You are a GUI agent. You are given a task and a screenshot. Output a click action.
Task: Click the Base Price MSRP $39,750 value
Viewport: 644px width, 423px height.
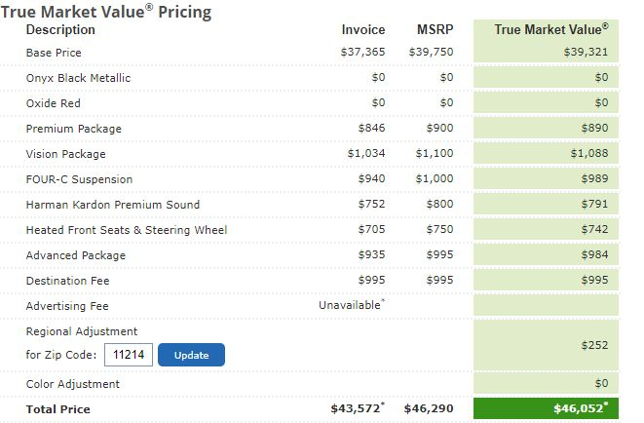point(431,53)
